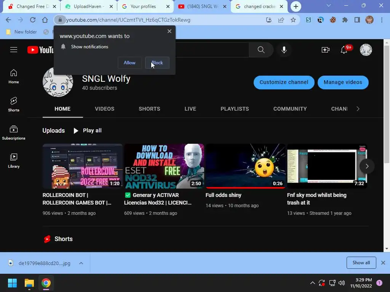Screen dimensions: 390x292
Task: Open the S extension icon
Action: click(x=308, y=20)
